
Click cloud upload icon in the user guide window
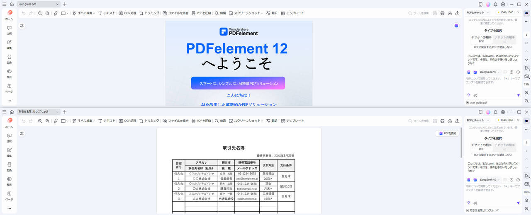click(450, 13)
